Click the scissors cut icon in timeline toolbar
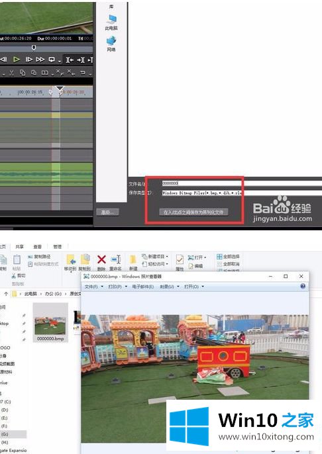 [11, 73]
